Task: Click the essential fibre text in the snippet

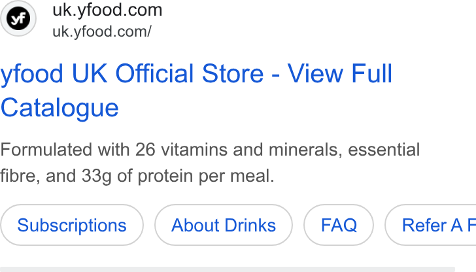Action: click(x=384, y=150)
